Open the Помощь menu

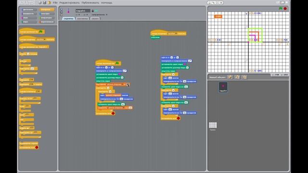pyautogui.click(x=106, y=3)
